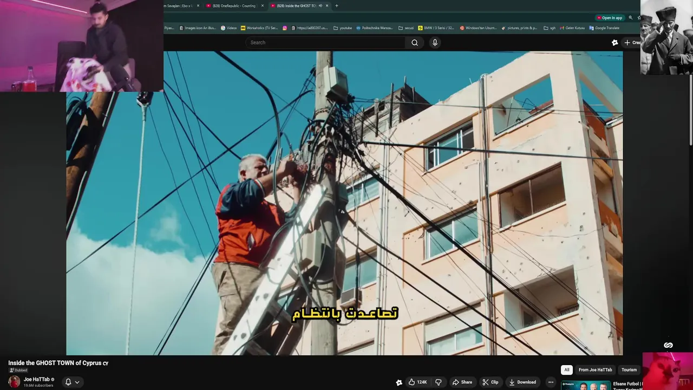Open the https://ia800207 bookmark
This screenshot has height=390, width=693.
click(310, 28)
